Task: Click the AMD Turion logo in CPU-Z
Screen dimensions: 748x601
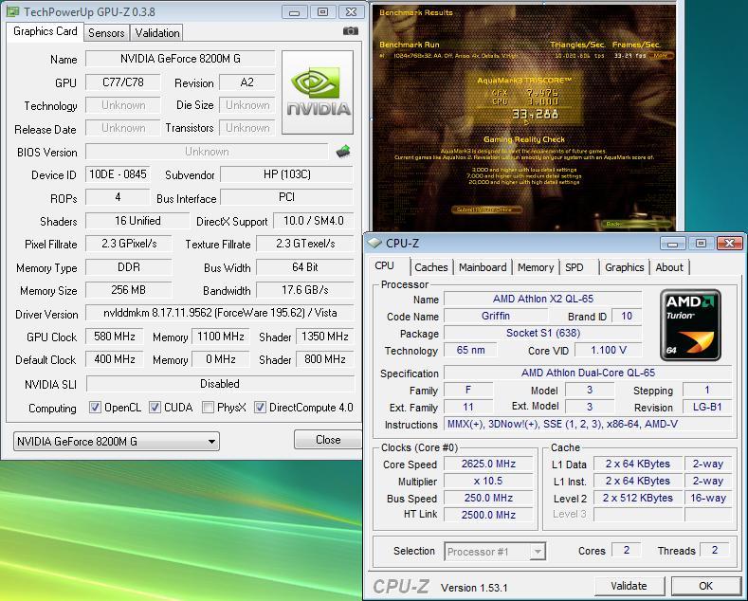Action: point(690,325)
